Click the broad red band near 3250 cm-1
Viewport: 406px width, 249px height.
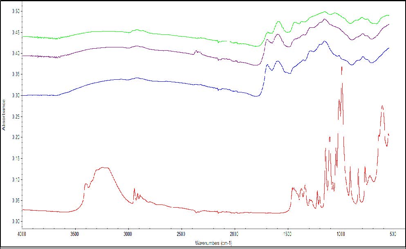pos(103,168)
